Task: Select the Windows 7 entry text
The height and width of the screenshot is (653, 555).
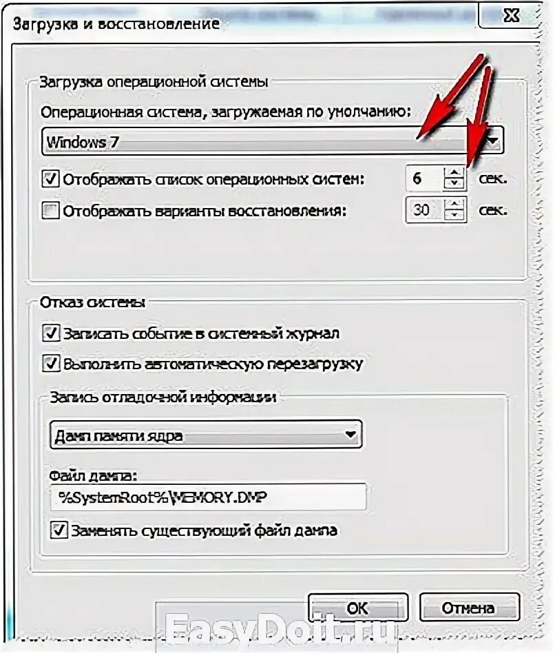Action: click(x=83, y=142)
